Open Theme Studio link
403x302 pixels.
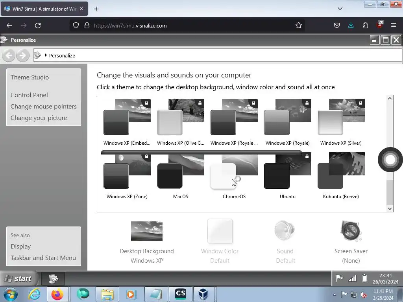pyautogui.click(x=30, y=77)
